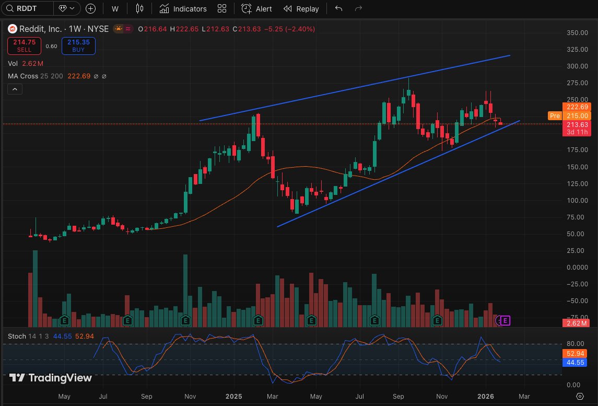Click the TradingView logo
The height and width of the screenshot is (406, 598).
tap(50, 378)
